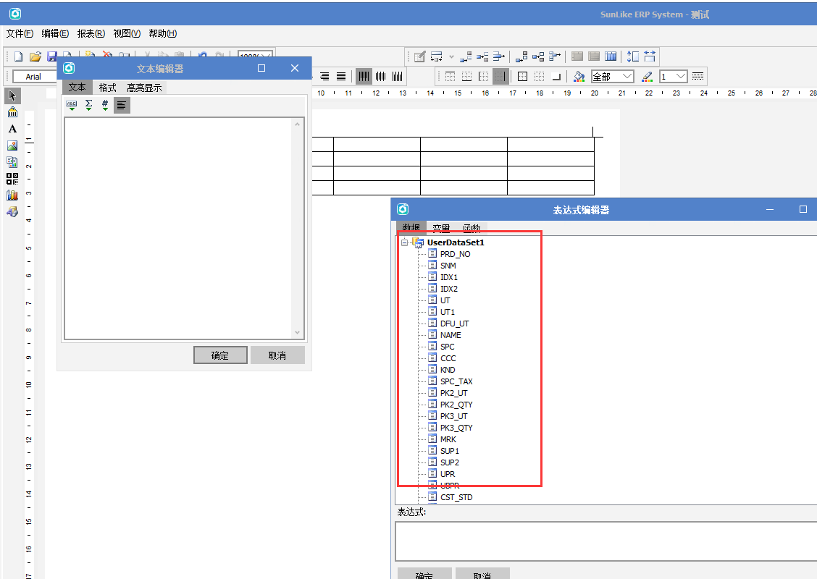Image resolution: width=817 pixels, height=579 pixels.
Task: Click text editor scrollbar down arrow
Action: tap(297, 332)
